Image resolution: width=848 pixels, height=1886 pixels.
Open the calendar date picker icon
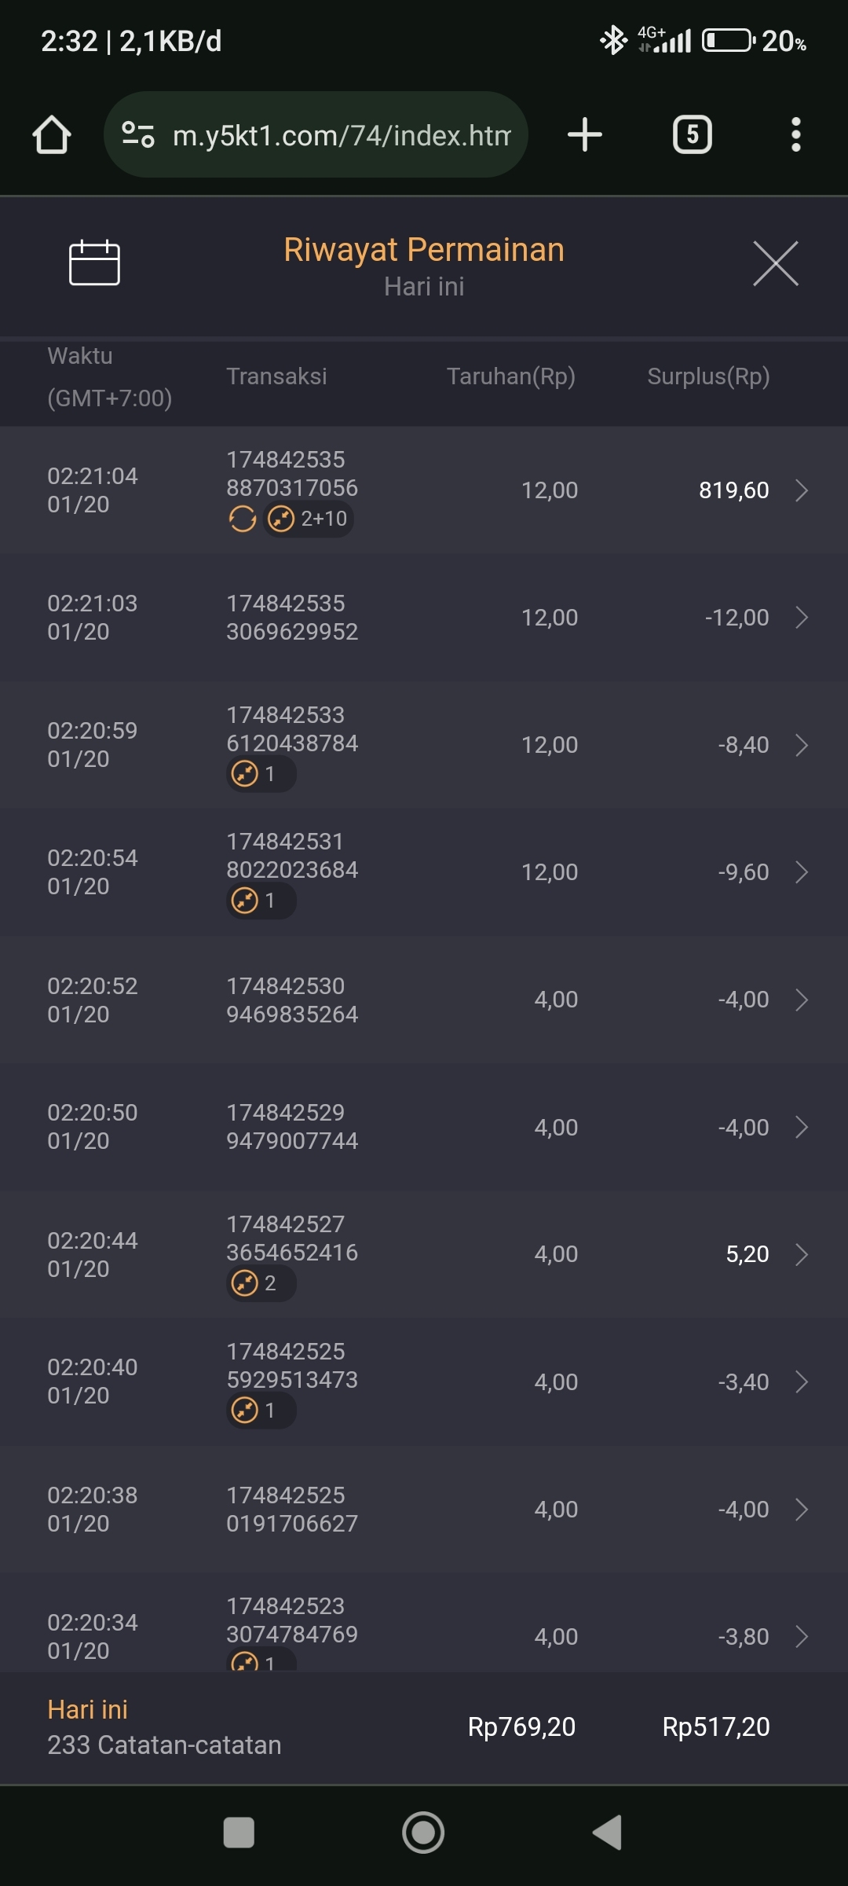[x=94, y=262]
